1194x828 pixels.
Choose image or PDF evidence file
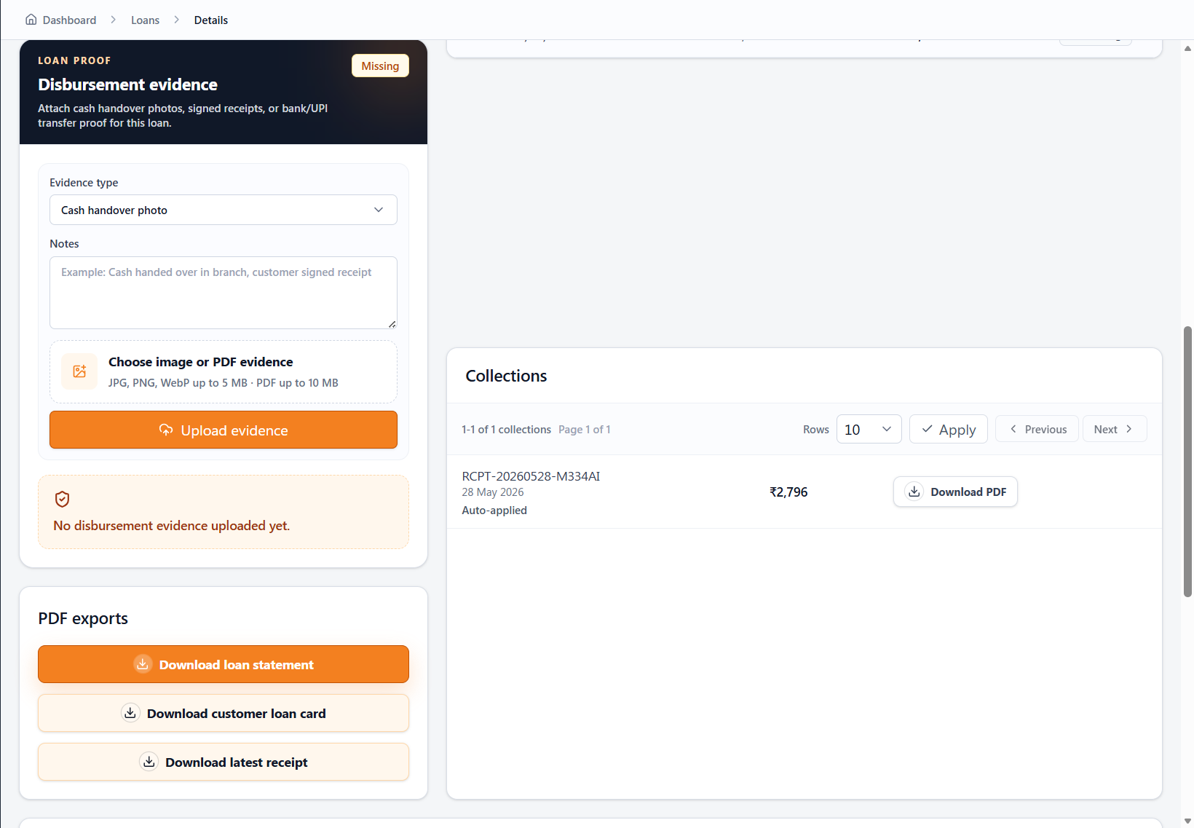tap(224, 371)
